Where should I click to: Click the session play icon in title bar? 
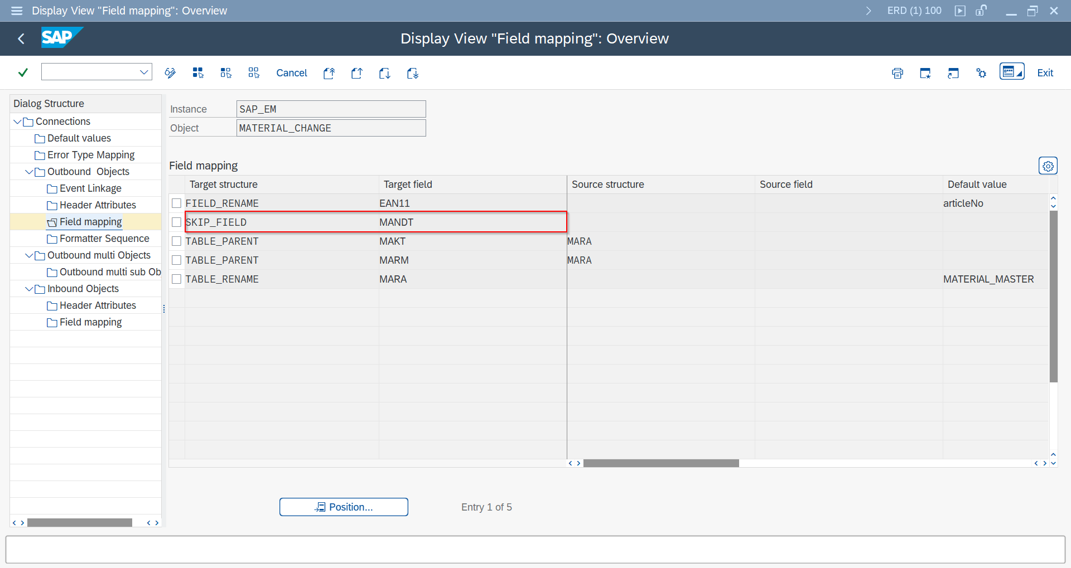click(x=960, y=11)
